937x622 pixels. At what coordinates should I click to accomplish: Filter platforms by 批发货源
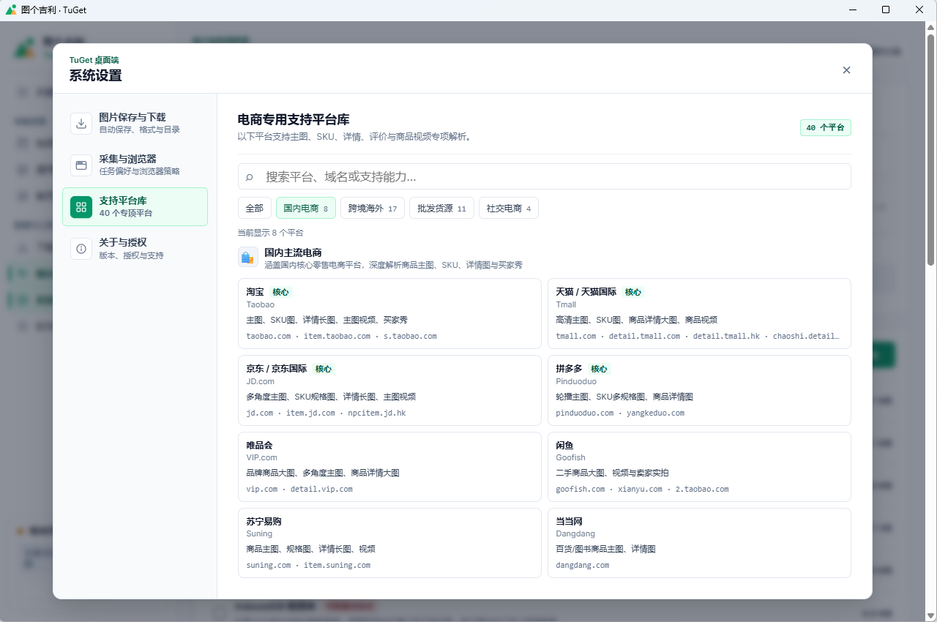pyautogui.click(x=441, y=208)
